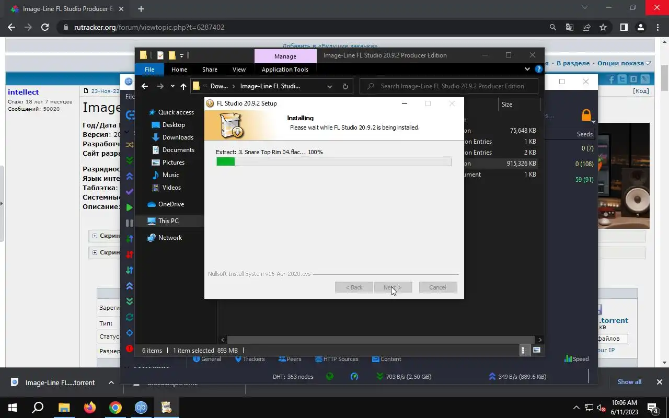Screen dimensions: 669x418
Task: Open Application Tools ribbon tab
Action: (x=285, y=69)
